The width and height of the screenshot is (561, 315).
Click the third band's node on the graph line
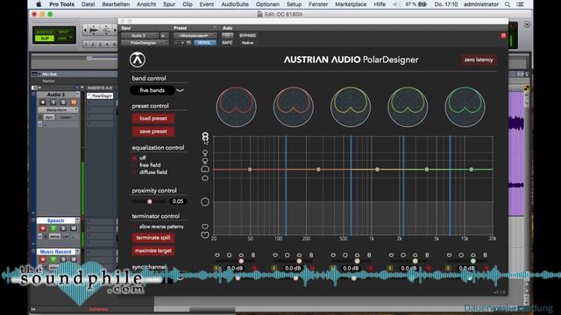377,169
